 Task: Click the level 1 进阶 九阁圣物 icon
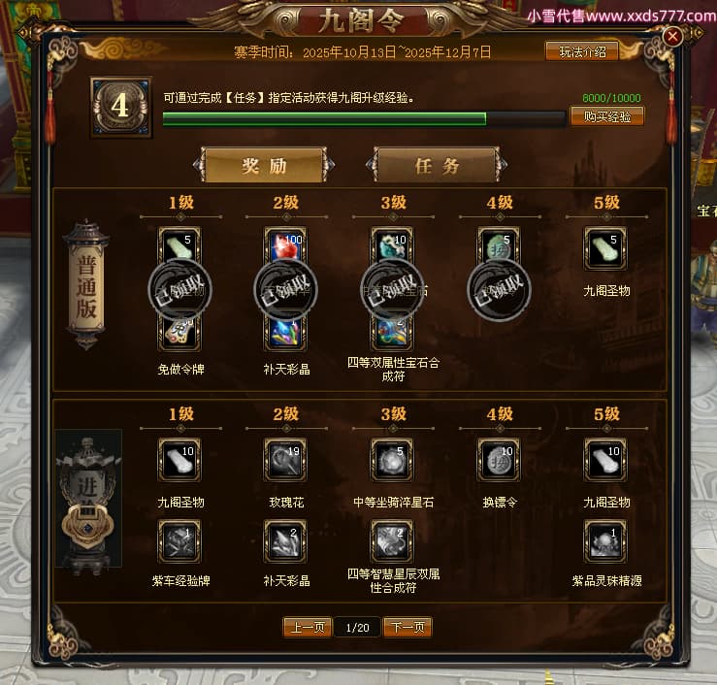pyautogui.click(x=179, y=460)
